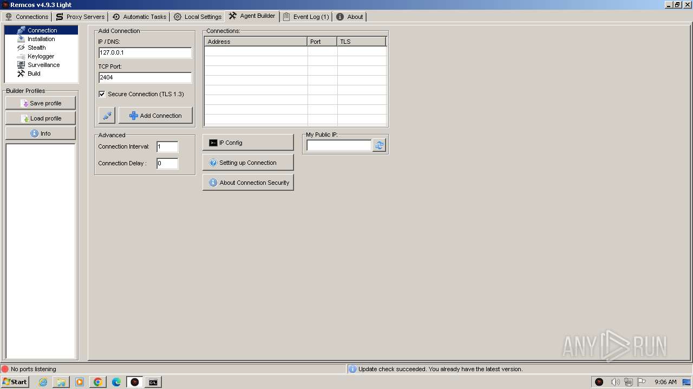Open the volume control in tray

pyautogui.click(x=615, y=382)
